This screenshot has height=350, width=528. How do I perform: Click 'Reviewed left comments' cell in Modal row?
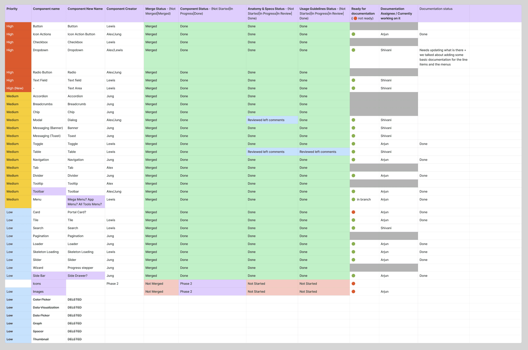[x=266, y=120]
